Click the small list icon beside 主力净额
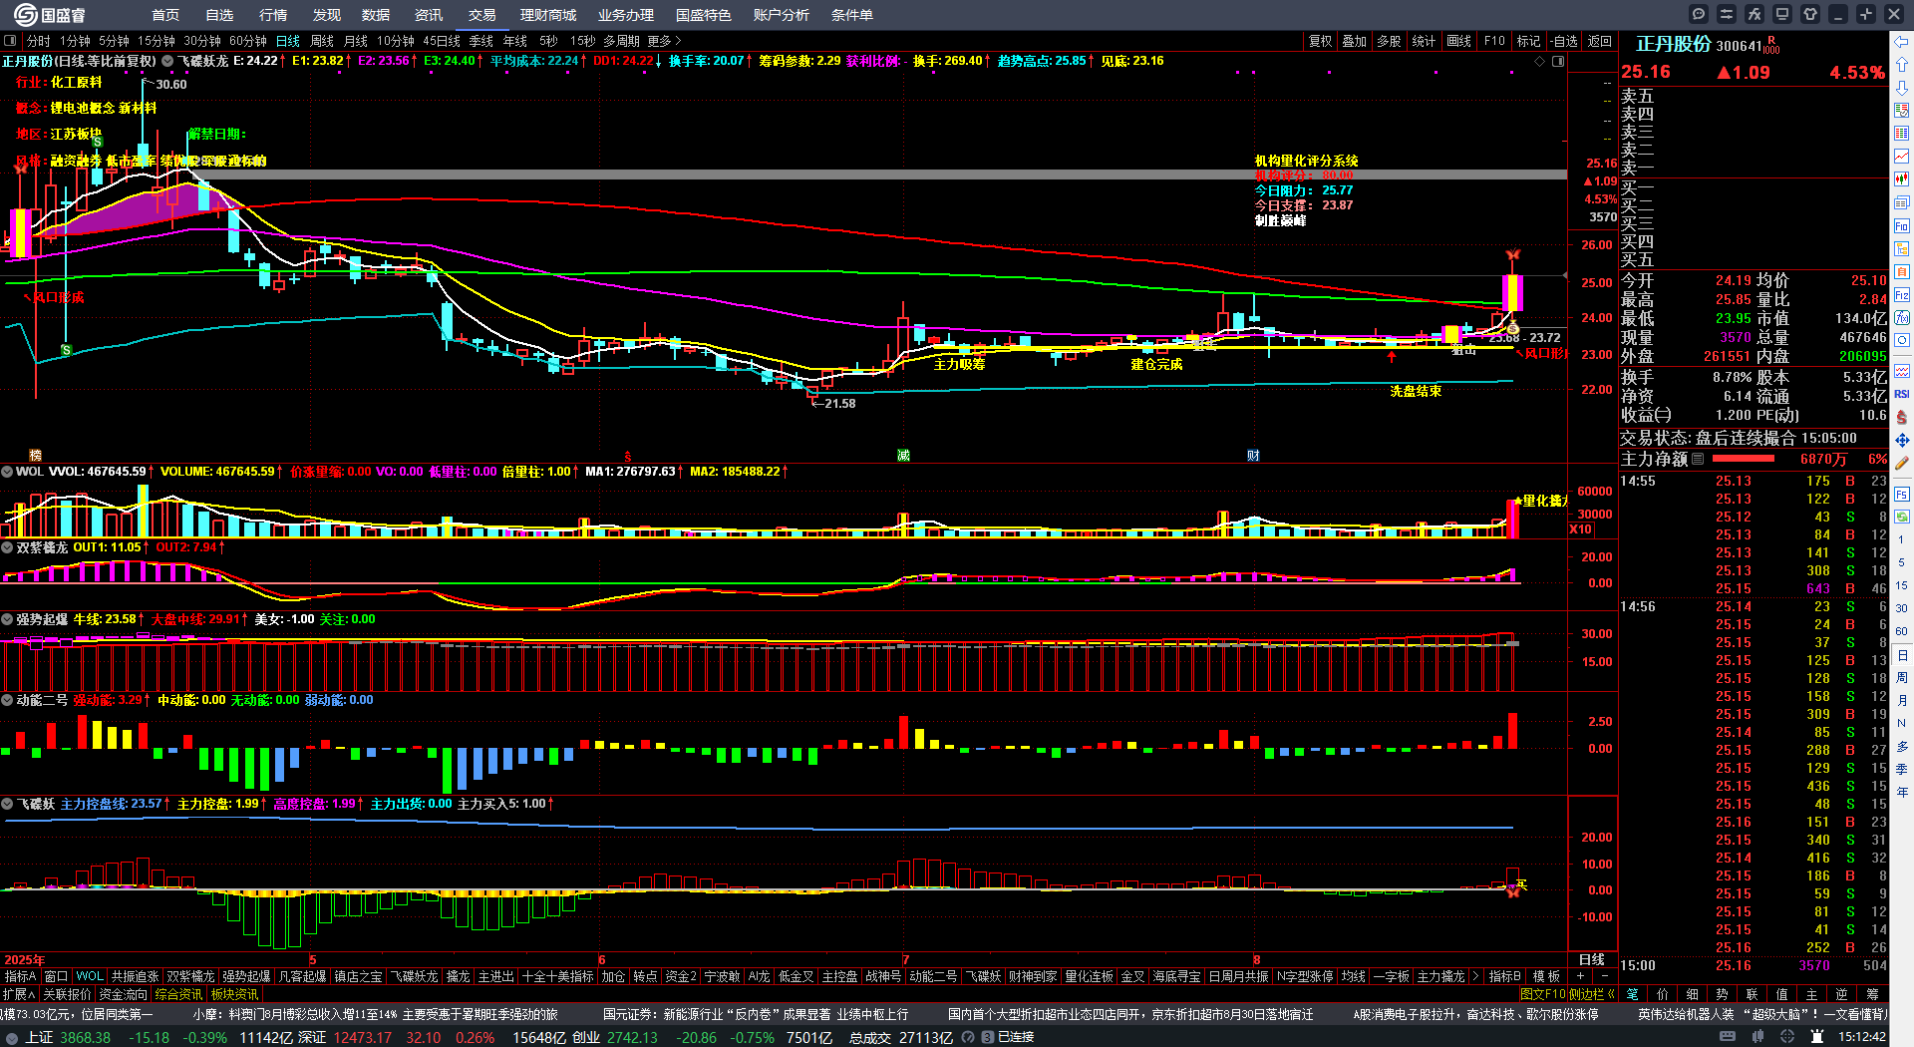The height and width of the screenshot is (1047, 1914). [1698, 459]
